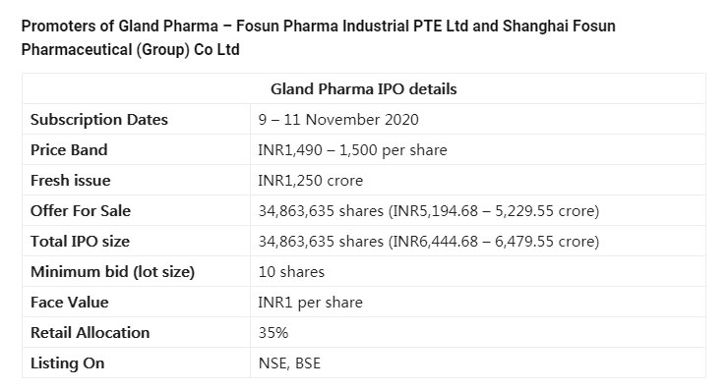
Task: Click the NSE, BSE listing value
Action: (289, 363)
